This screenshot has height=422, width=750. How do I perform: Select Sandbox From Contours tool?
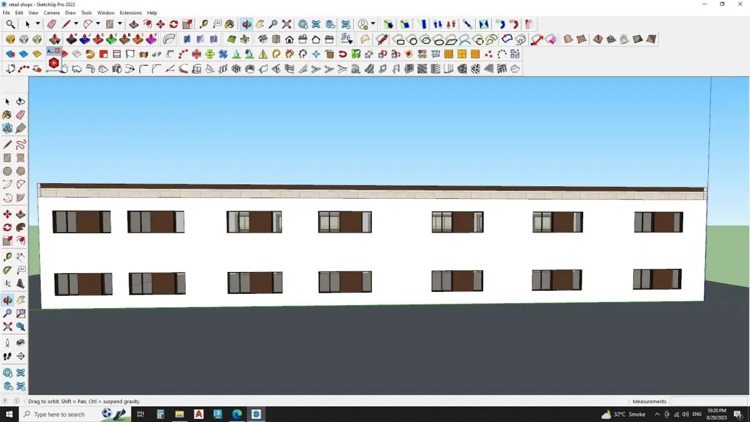[x=567, y=39]
